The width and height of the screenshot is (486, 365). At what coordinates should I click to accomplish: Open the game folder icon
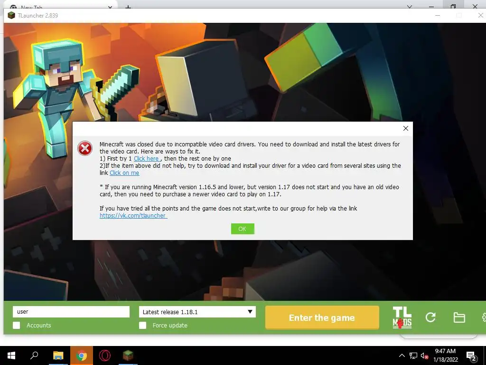(459, 317)
